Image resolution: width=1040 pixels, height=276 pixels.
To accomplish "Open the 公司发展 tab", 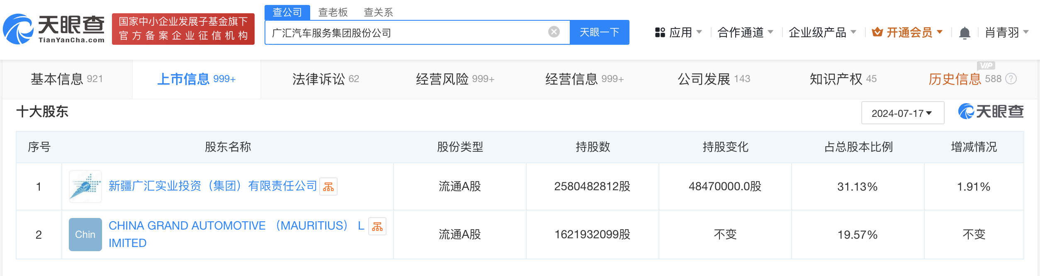I will coord(714,79).
